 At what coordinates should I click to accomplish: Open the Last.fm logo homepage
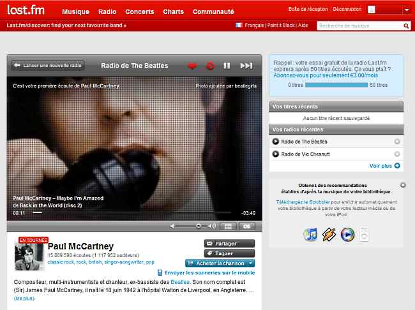[26, 10]
